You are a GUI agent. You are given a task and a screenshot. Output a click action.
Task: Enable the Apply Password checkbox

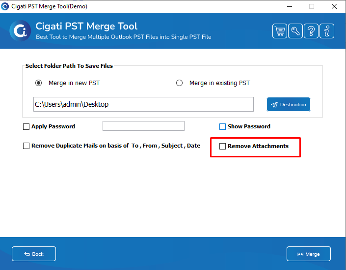click(27, 127)
